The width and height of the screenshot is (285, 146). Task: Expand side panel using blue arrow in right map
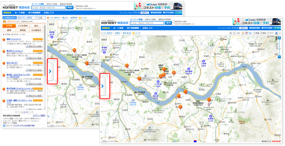point(103,86)
